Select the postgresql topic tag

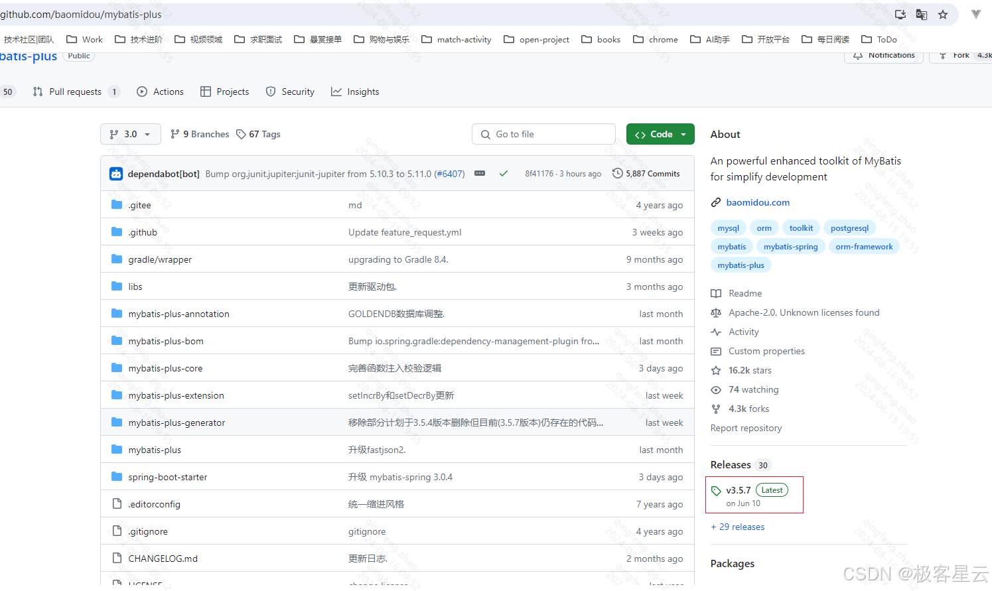(849, 228)
